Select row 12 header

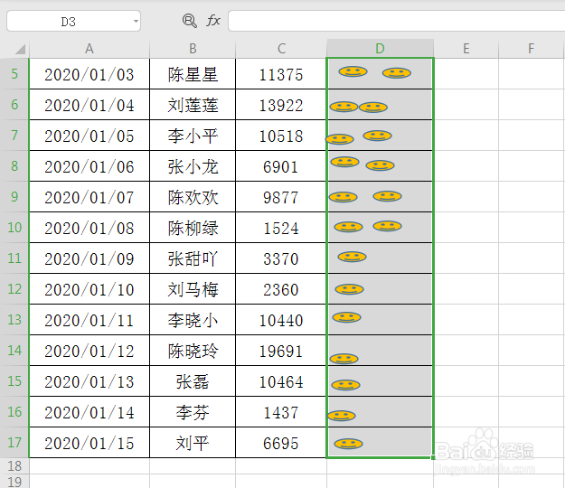point(14,289)
